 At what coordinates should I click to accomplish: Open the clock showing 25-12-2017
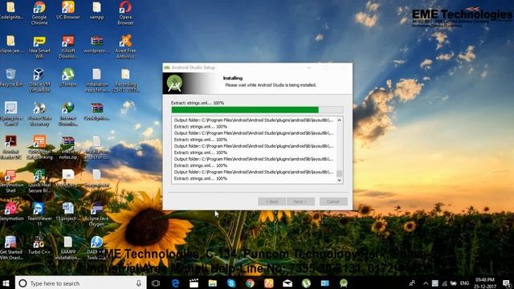point(485,283)
